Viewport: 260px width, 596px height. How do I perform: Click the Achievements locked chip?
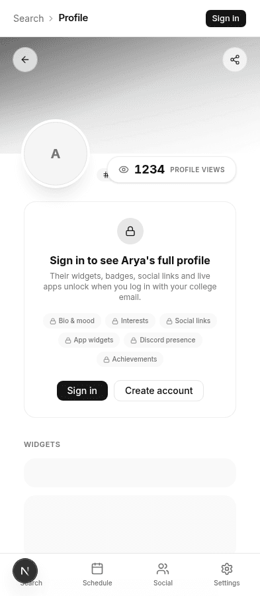[130, 359]
